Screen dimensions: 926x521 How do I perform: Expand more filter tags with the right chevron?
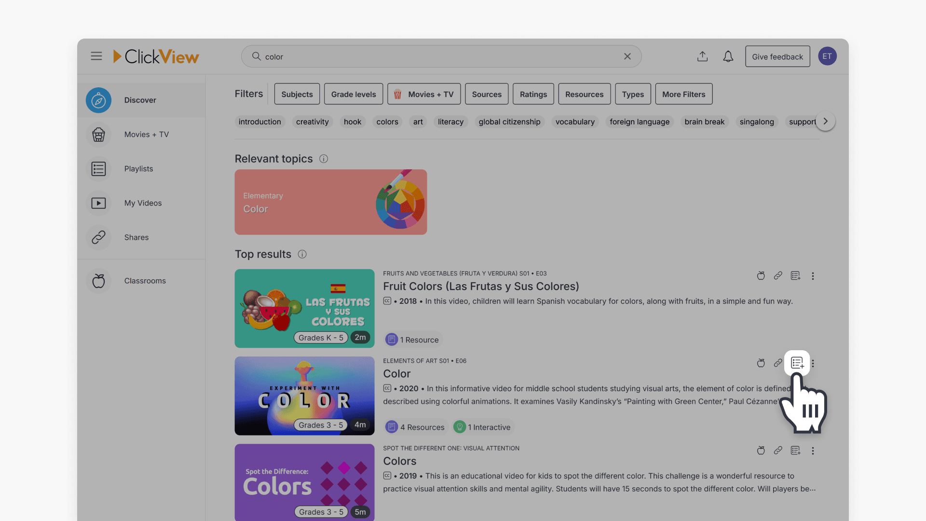coord(825,121)
